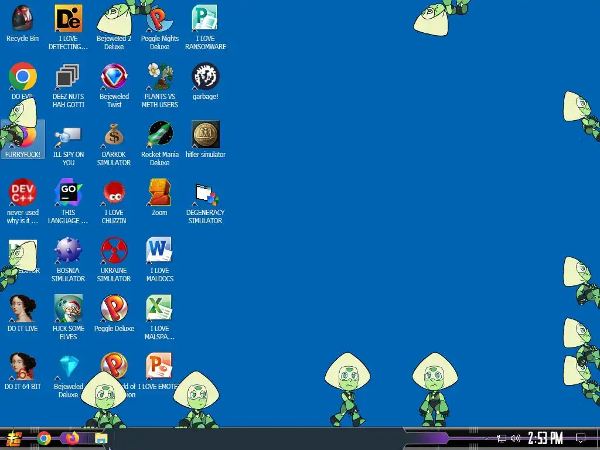Open the network tray icon
Viewport: 600px width, 450px height.
(x=502, y=438)
